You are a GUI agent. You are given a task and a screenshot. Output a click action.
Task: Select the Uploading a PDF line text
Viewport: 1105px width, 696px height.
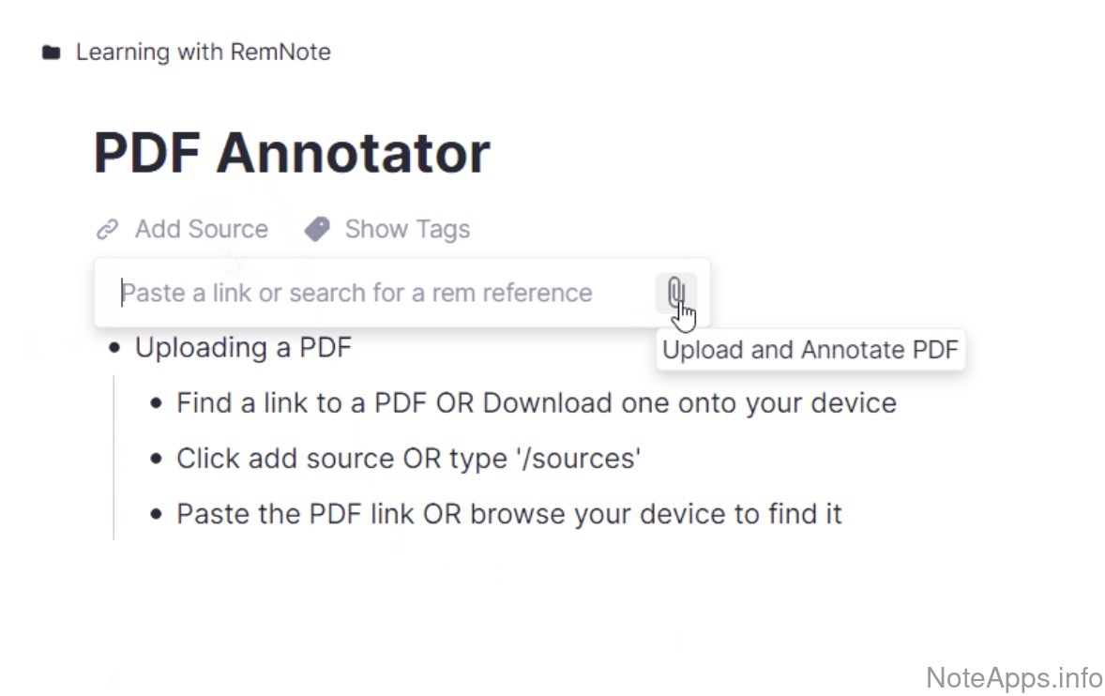pos(243,348)
